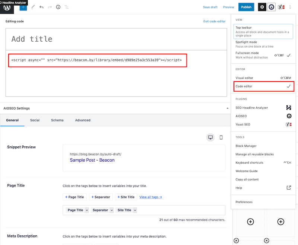
Task: Open settings sidebar gear icon
Action: pos(262,7)
